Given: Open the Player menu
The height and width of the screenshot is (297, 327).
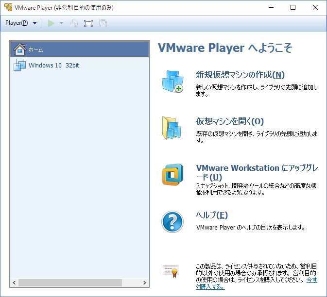Looking at the screenshot, I should point(17,23).
